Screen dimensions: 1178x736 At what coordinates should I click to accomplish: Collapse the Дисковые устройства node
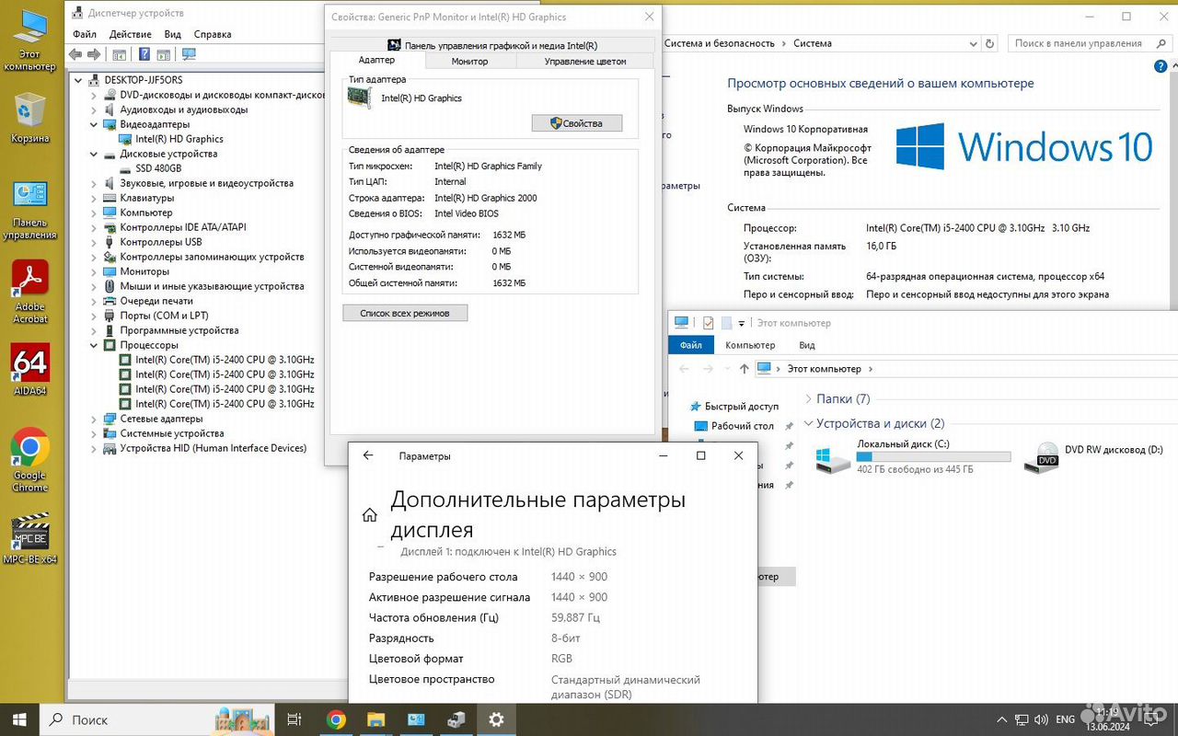94,154
